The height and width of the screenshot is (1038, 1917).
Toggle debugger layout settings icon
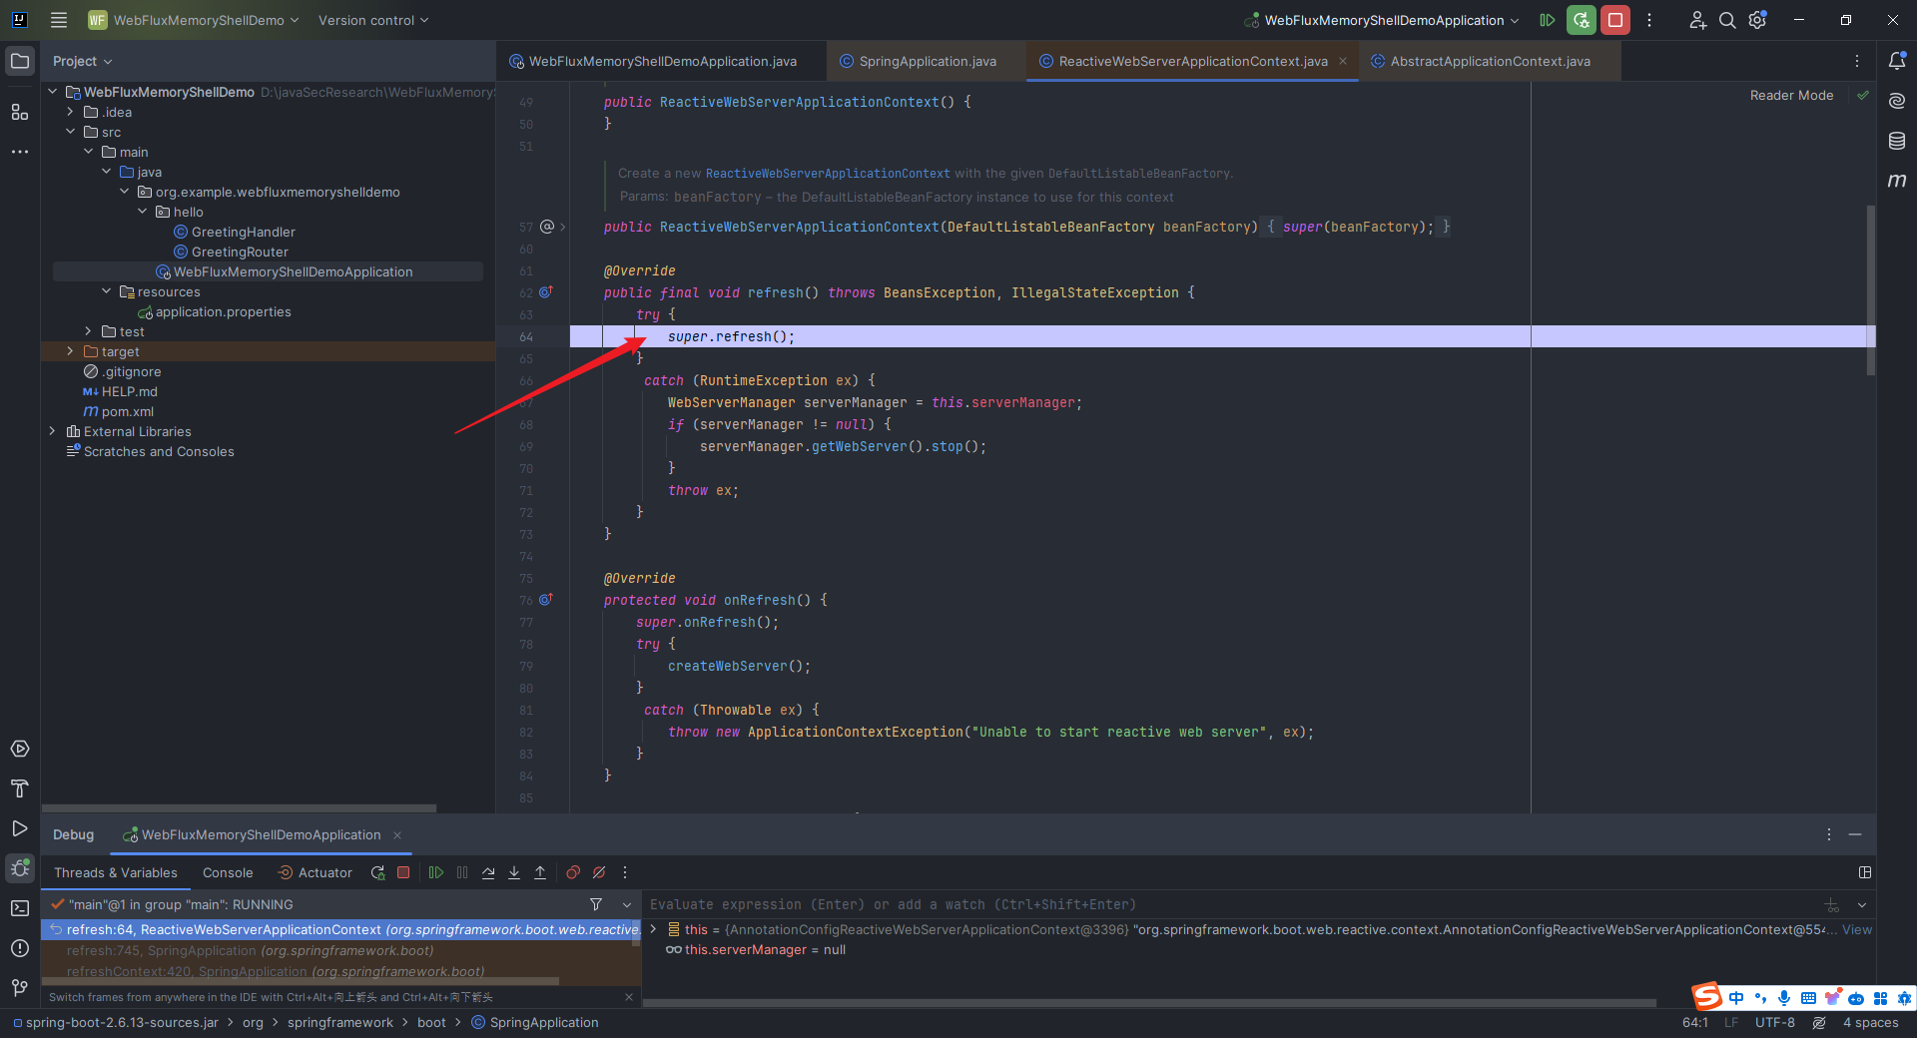1865,872
